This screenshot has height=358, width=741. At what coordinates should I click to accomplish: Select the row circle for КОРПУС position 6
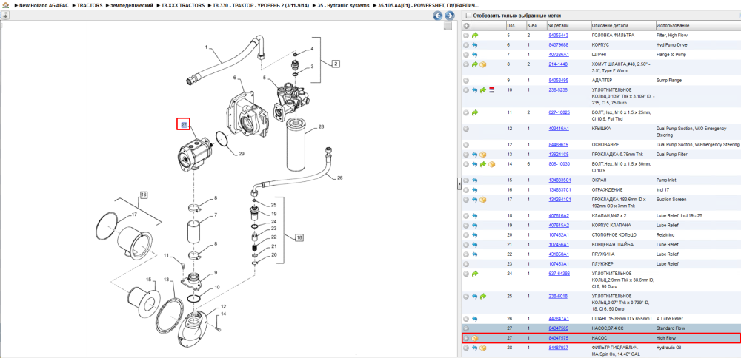coord(466,45)
